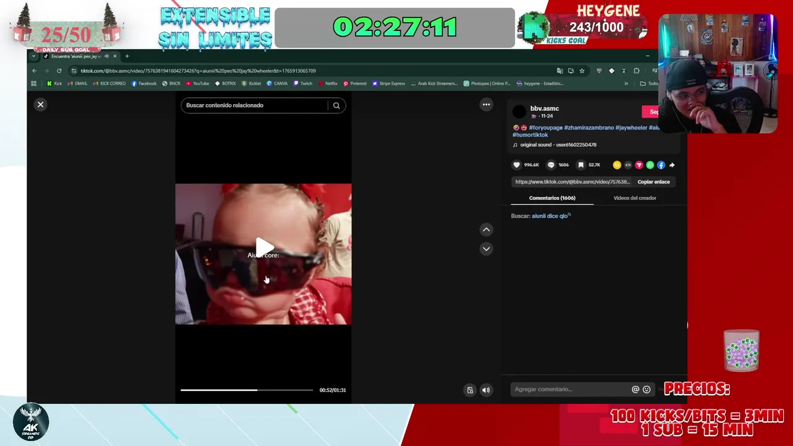This screenshot has width=793, height=446.
Task: Open the Kicklet bookmark
Action: (251, 84)
